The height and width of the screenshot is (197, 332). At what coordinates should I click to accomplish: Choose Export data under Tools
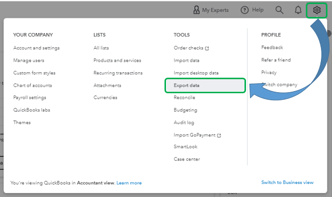click(205, 85)
